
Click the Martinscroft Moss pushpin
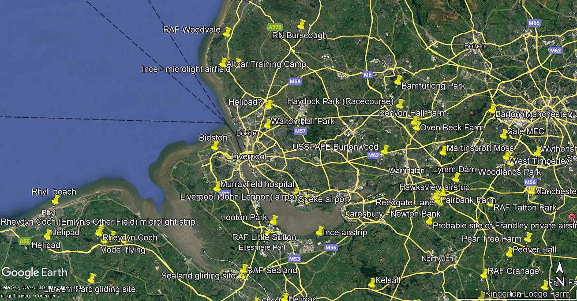[x=443, y=151]
